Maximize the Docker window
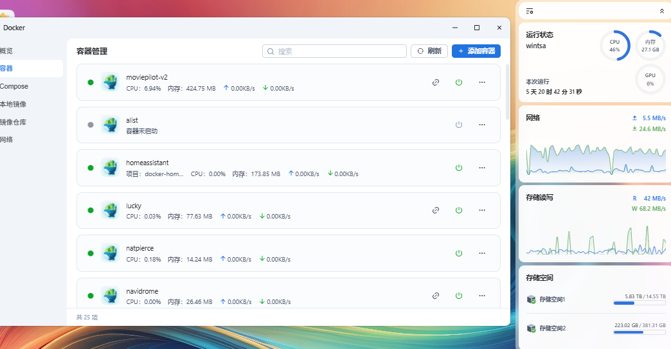The image size is (671, 349). (477, 28)
